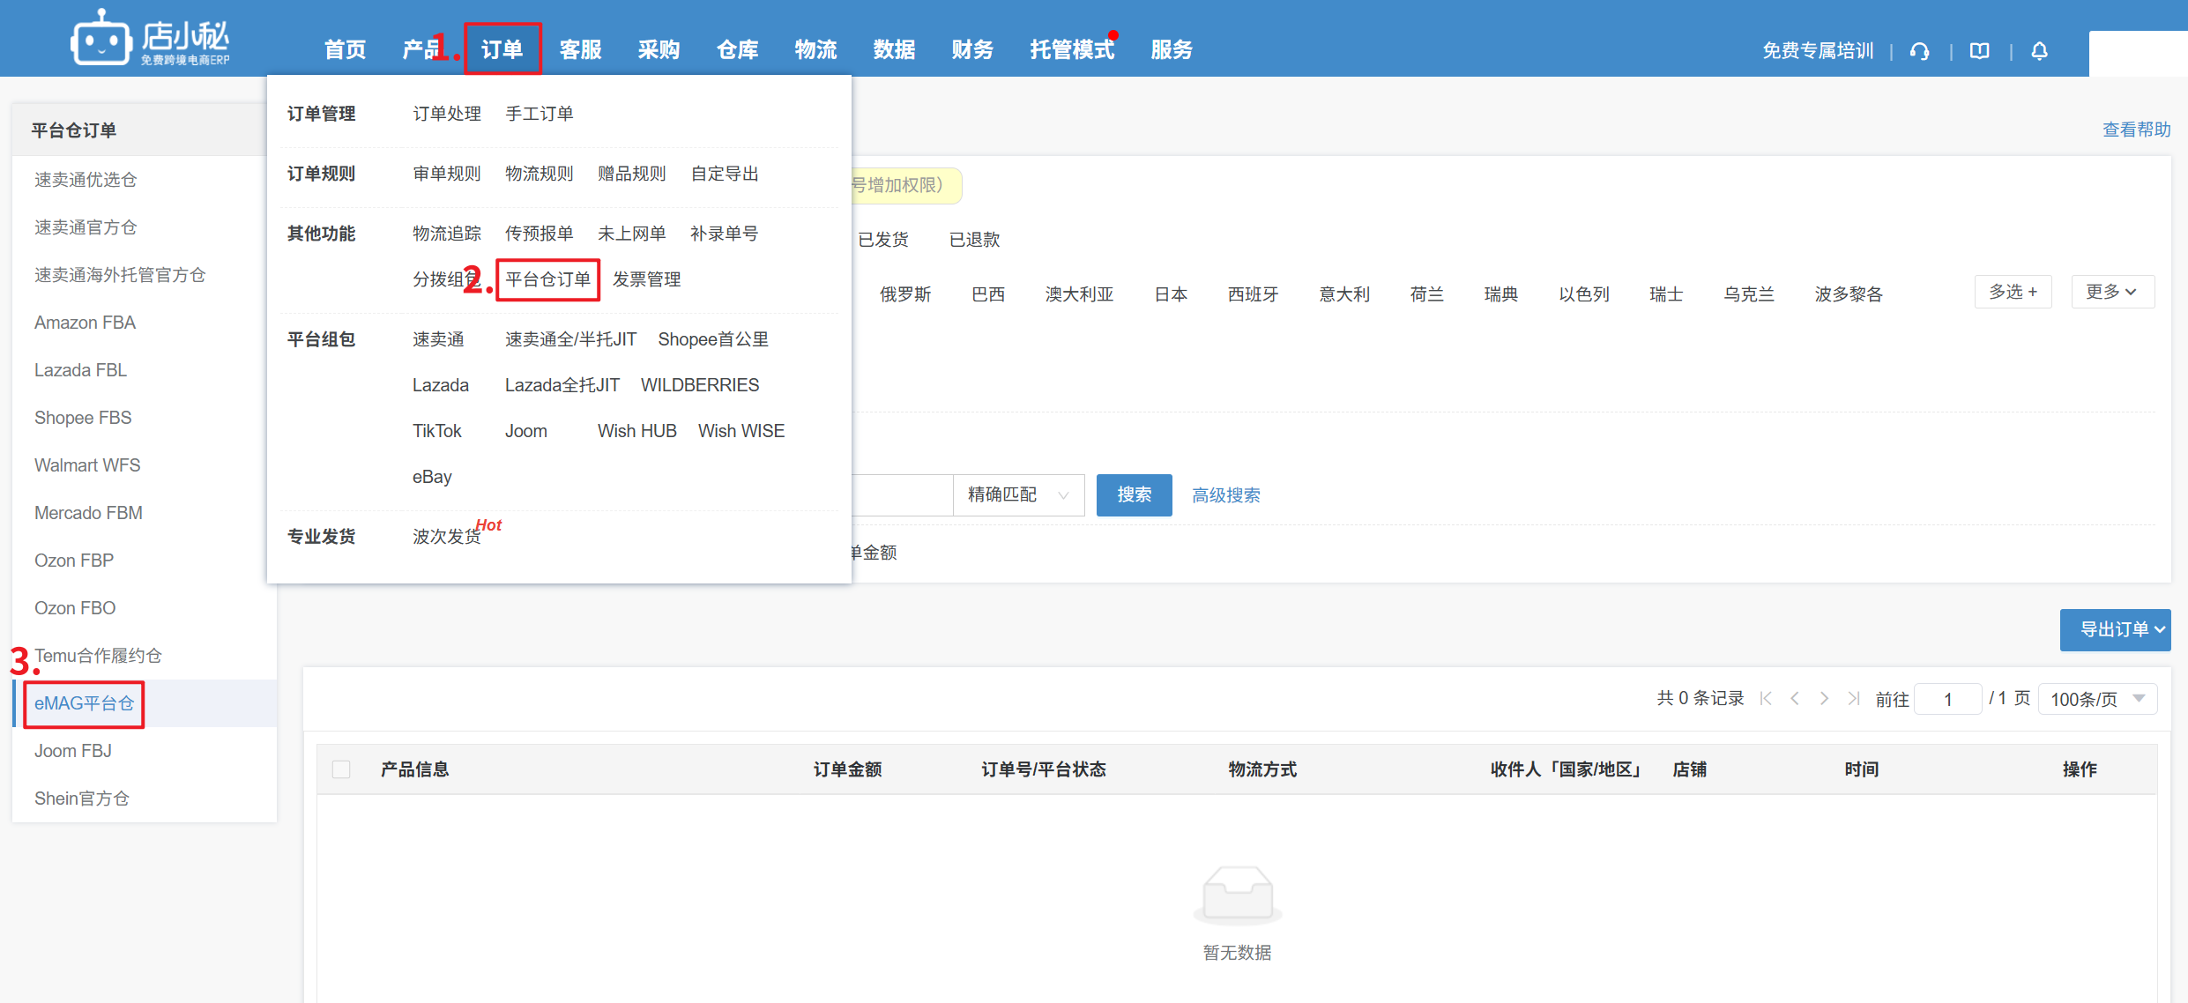
Task: Open the 订单 top navigation menu
Action: click(502, 49)
